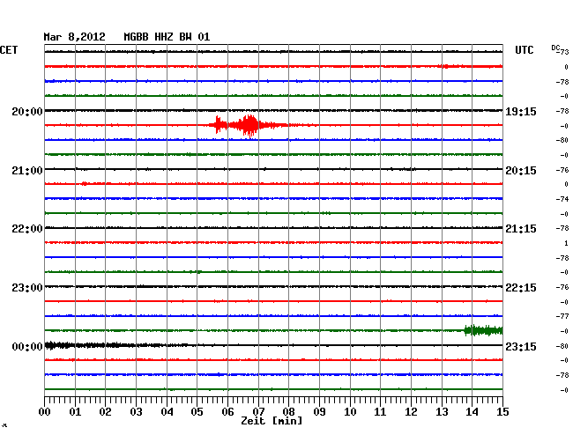Select minute 01 on the Zeit axis

tap(75, 412)
